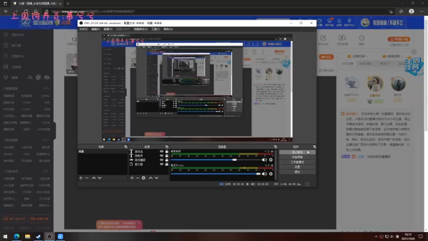The width and height of the screenshot is (428, 241).
Task: Click the taskbar clock and date
Action: (408, 237)
